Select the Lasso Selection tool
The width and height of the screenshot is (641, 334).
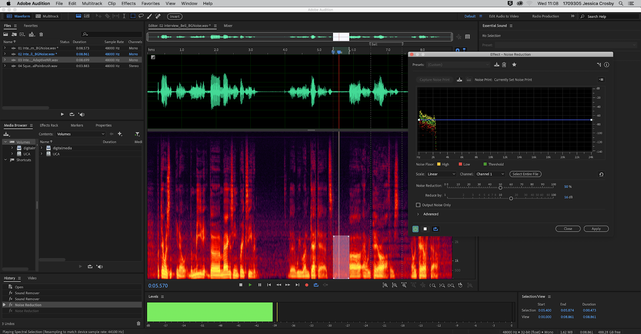(141, 16)
